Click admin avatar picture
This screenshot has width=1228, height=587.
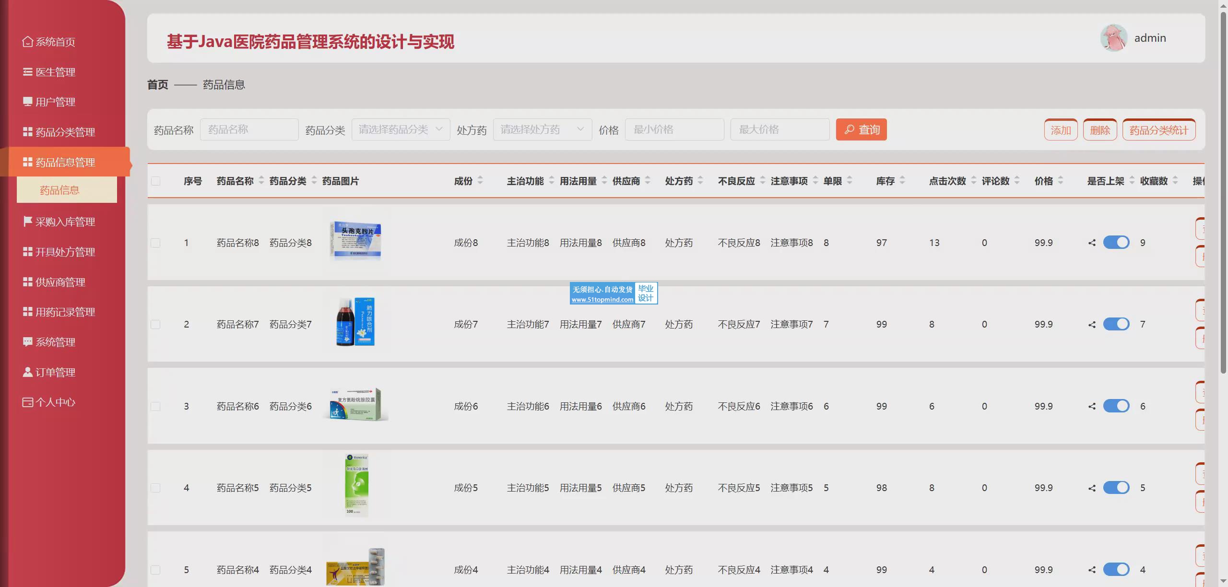pos(1113,38)
